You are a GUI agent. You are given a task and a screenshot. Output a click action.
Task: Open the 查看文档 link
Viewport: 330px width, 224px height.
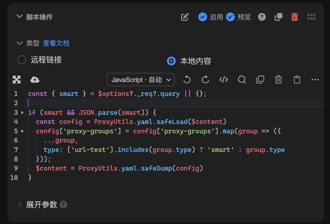pos(56,43)
